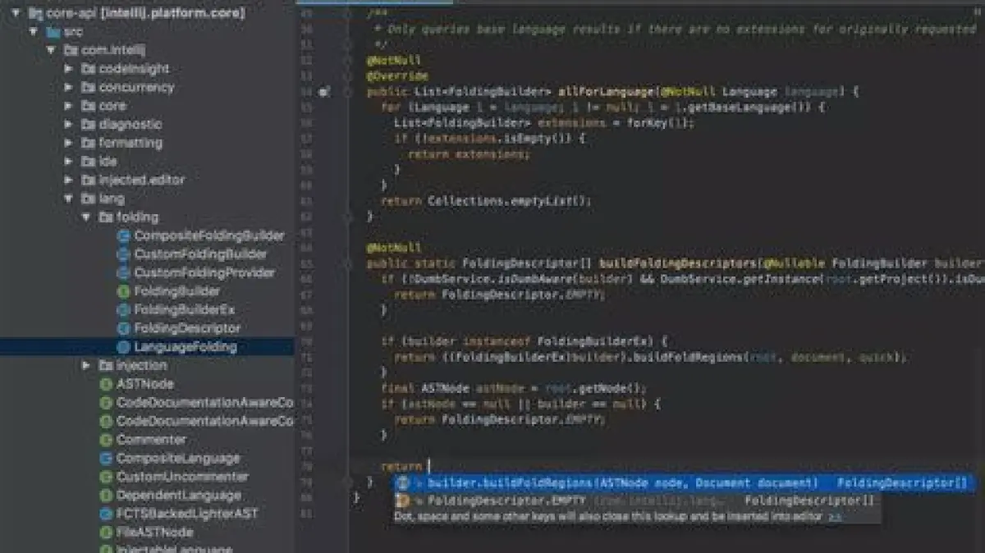Click the ASTNode interface icon
This screenshot has height=553, width=985.
pyautogui.click(x=106, y=384)
